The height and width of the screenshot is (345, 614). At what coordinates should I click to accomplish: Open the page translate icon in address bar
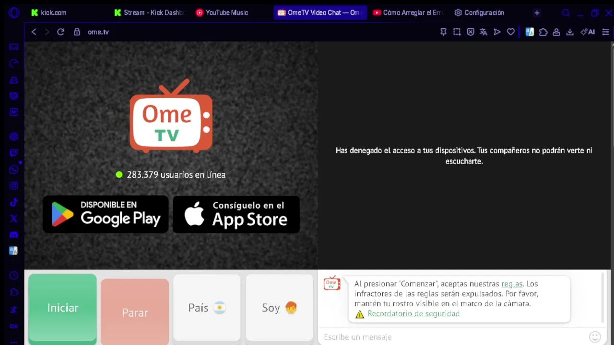(x=484, y=32)
